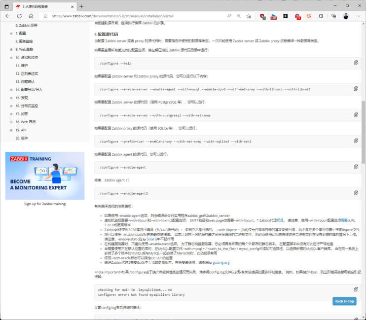The height and width of the screenshot is (320, 366).
Task: Open the orange G extension icon
Action: pyautogui.click(x=309, y=16)
